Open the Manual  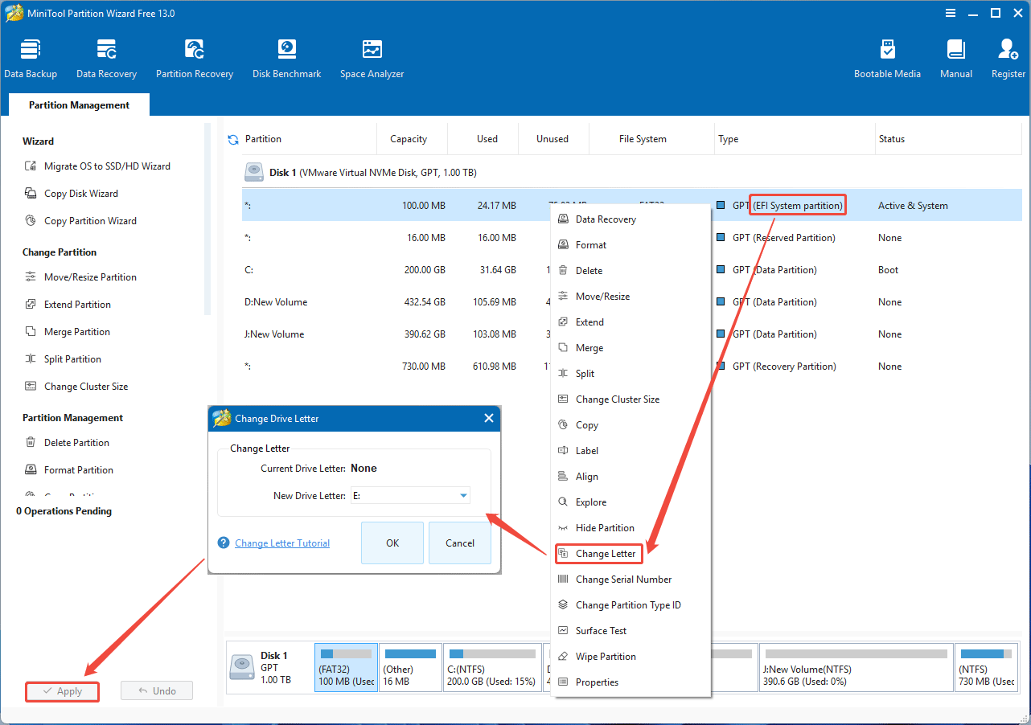[x=955, y=56]
